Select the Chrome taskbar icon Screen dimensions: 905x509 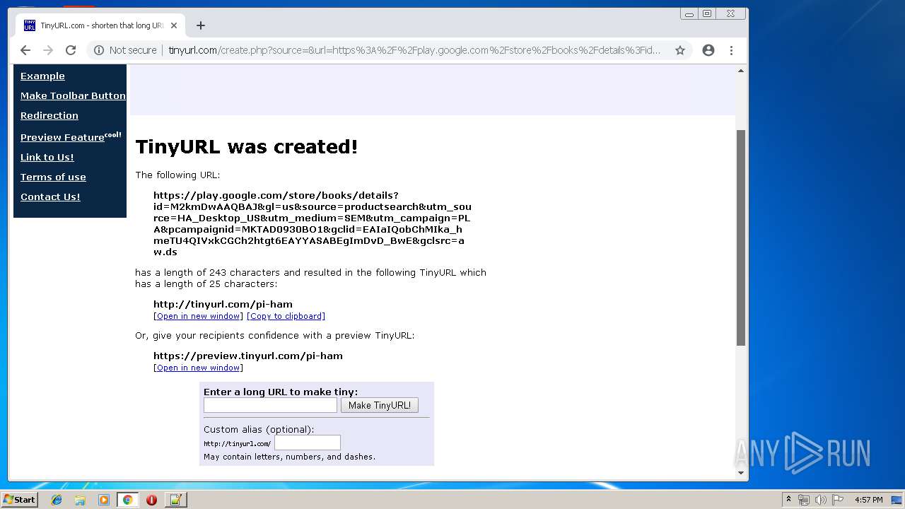128,500
